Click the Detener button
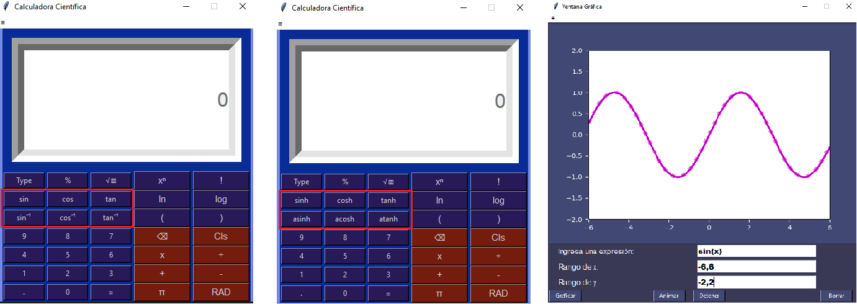This screenshot has height=304, width=857. [x=709, y=296]
